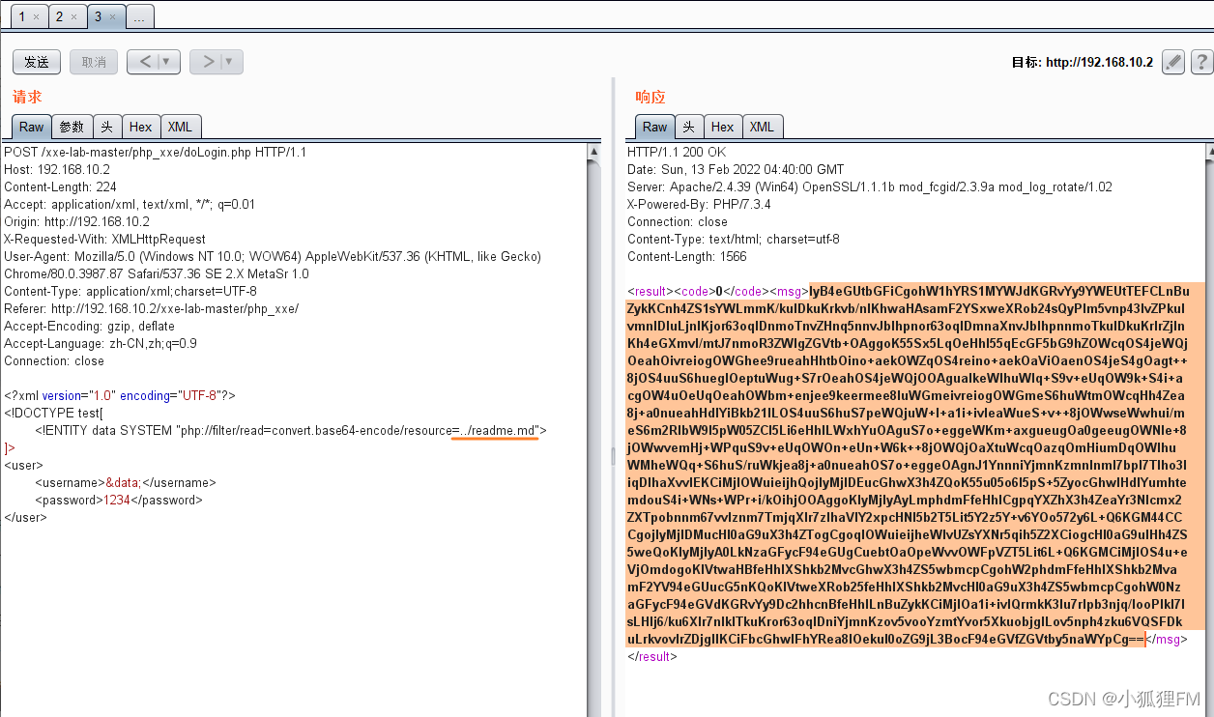
Task: Click the 'User-Agent: Mozilla/5.0' header line
Action: 273,257
